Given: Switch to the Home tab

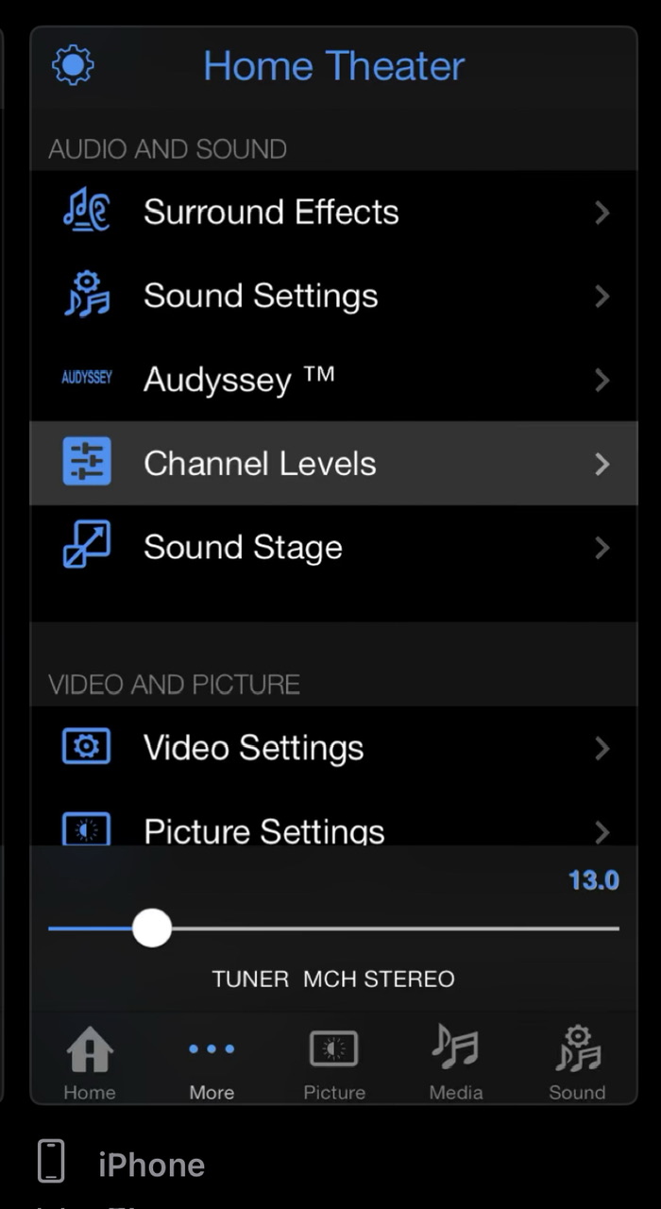Looking at the screenshot, I should pos(90,1064).
